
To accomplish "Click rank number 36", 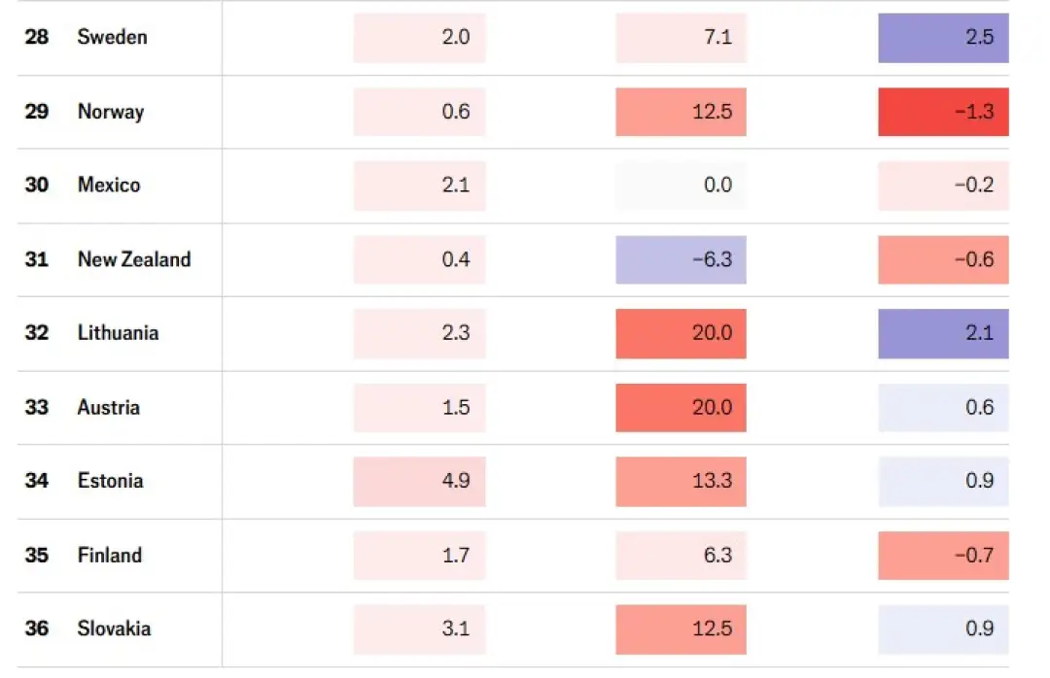I will click(x=37, y=629).
